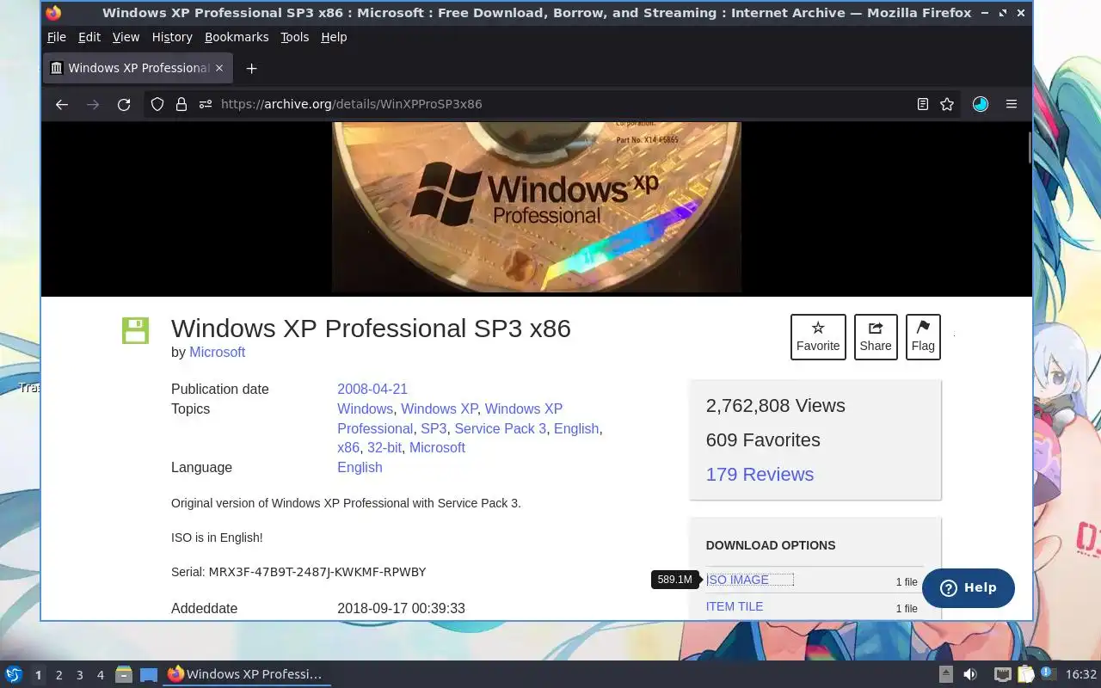The height and width of the screenshot is (688, 1101).
Task: Open the x86 topic link
Action: [x=348, y=447]
